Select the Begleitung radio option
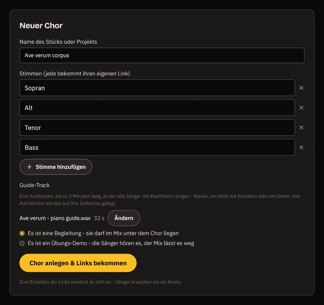 pyautogui.click(x=22, y=233)
